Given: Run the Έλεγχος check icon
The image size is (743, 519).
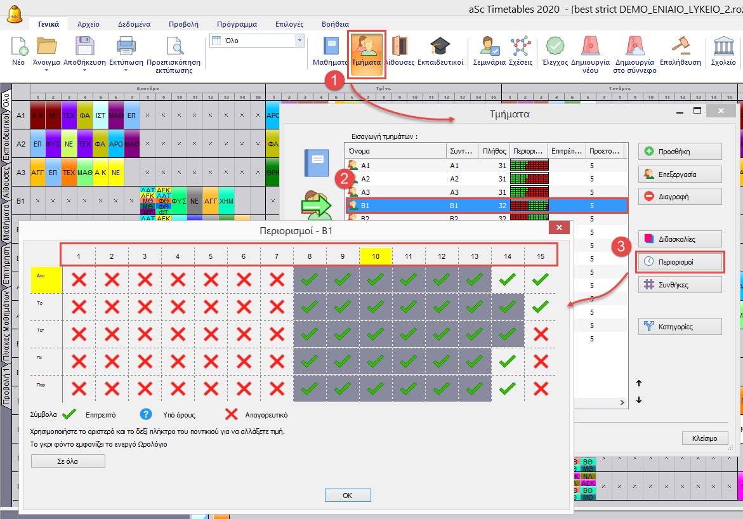Looking at the screenshot, I should (x=555, y=48).
